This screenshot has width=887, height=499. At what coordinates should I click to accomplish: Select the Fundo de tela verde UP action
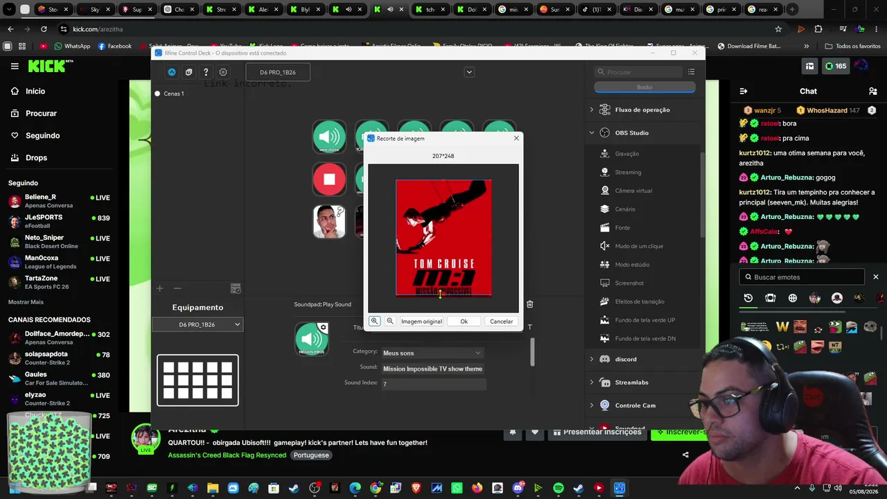(x=645, y=320)
